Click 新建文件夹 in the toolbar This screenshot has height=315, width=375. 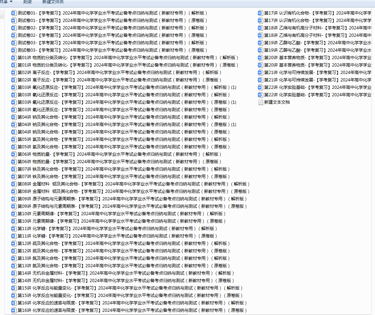pyautogui.click(x=53, y=2)
